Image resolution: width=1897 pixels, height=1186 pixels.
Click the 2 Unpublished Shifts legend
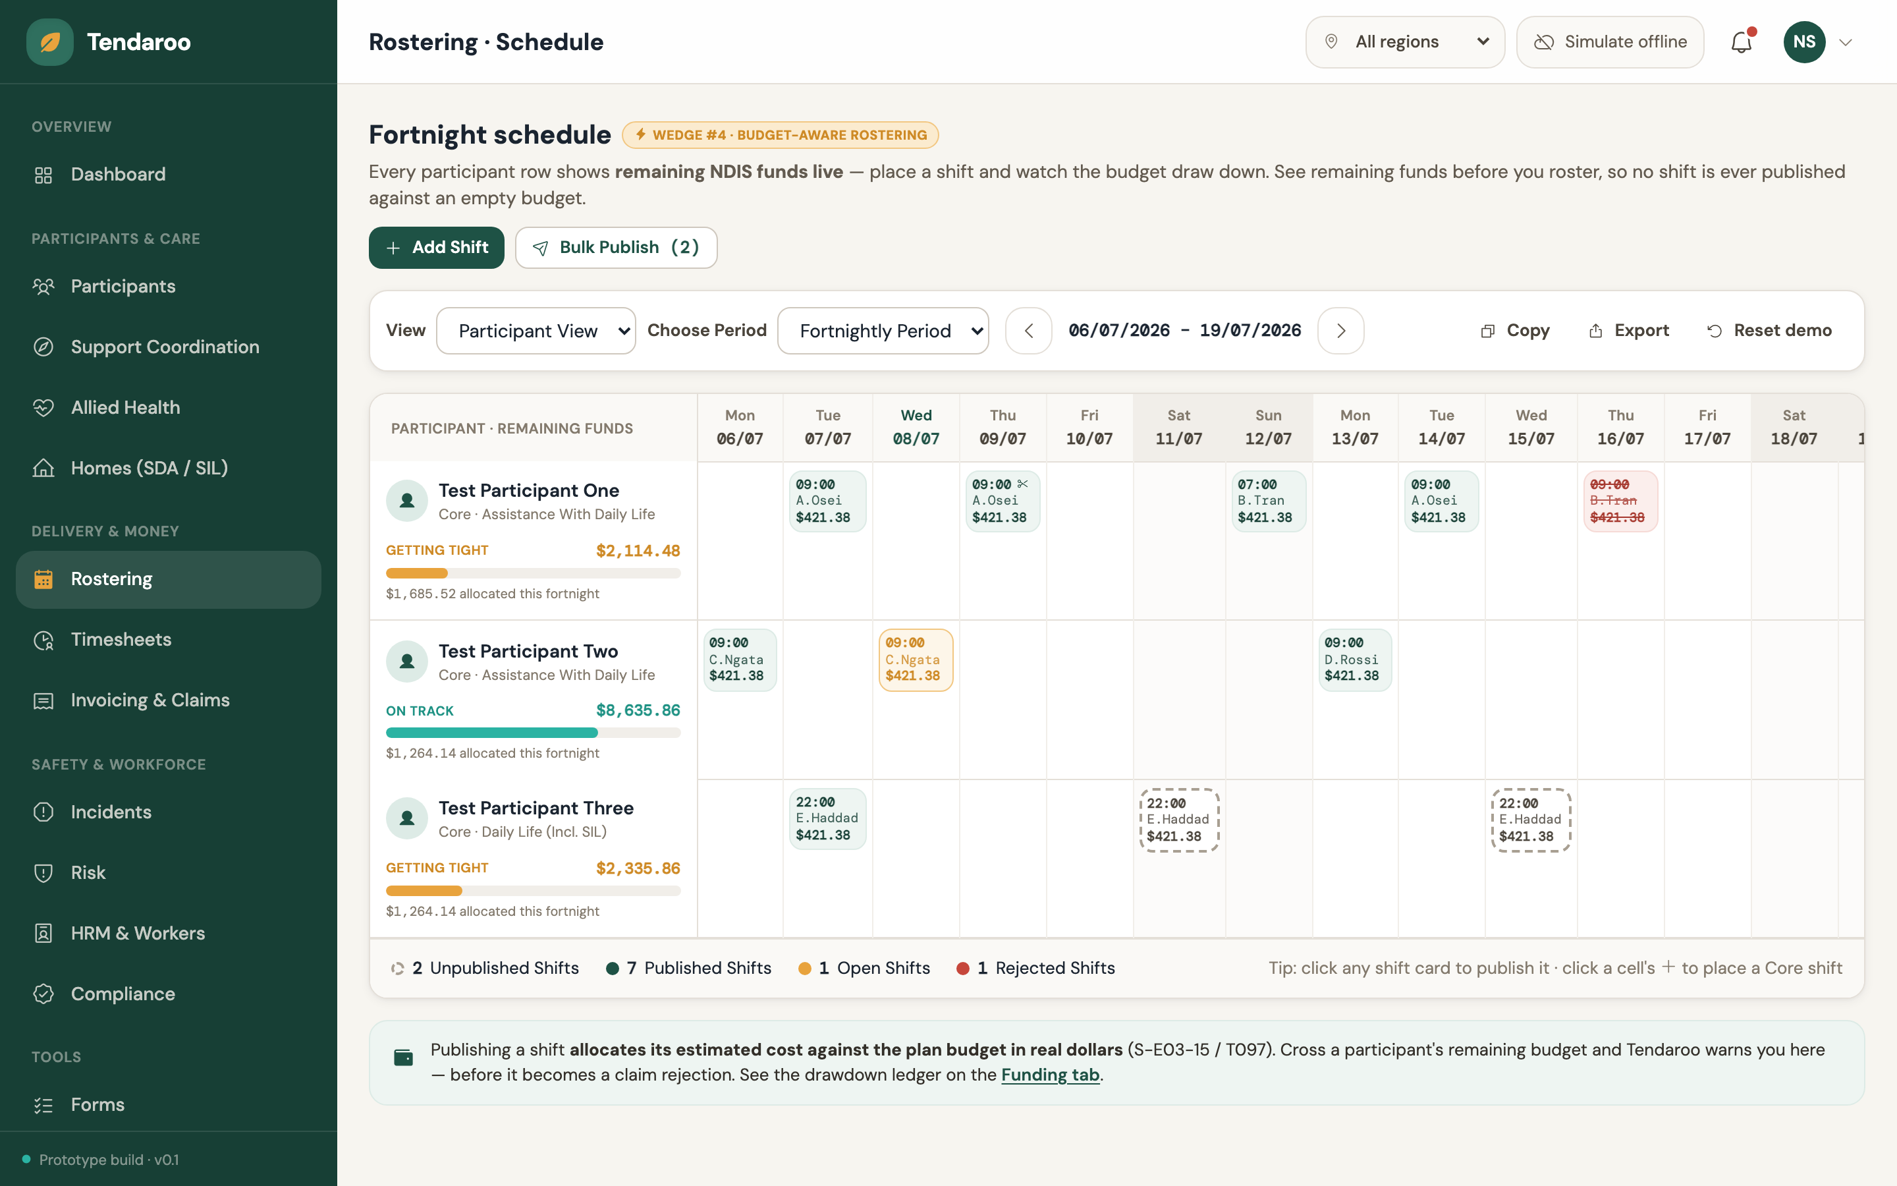[485, 968]
